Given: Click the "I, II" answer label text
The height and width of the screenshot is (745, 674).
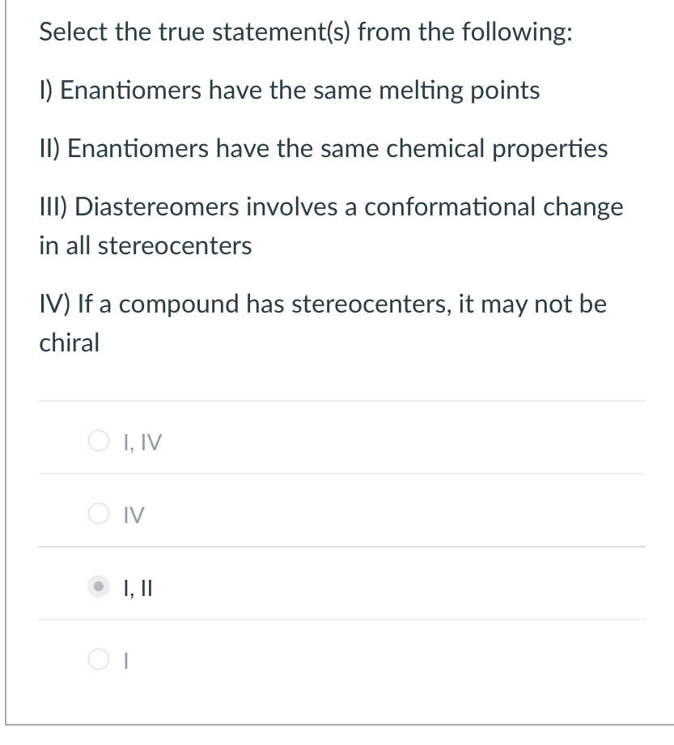Looking at the screenshot, I should pyautogui.click(x=138, y=588).
